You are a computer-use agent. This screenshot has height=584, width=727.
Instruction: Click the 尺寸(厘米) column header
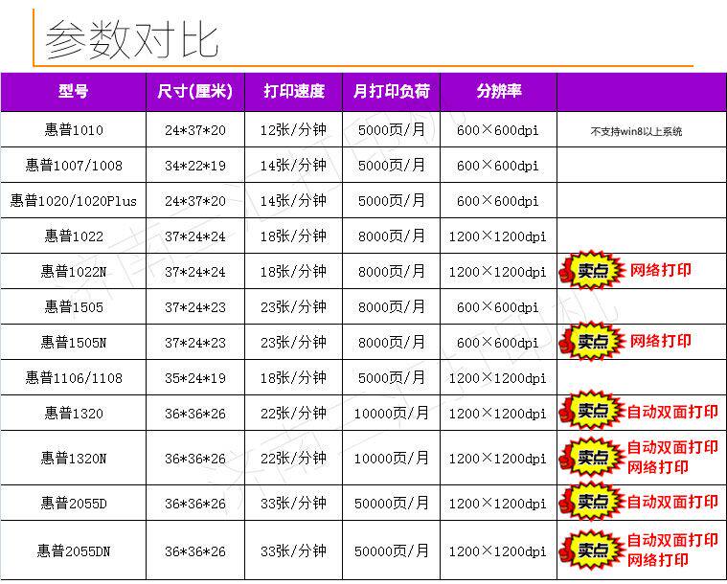(194, 91)
